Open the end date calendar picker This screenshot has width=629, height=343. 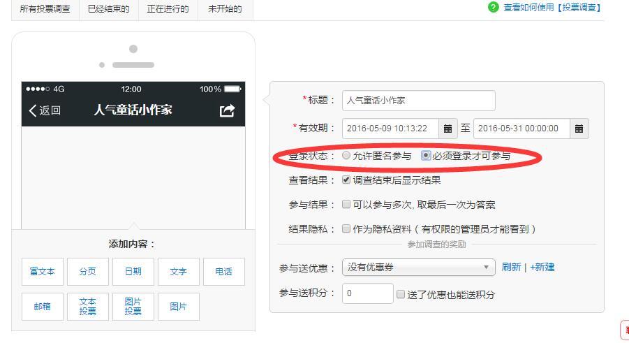579,129
